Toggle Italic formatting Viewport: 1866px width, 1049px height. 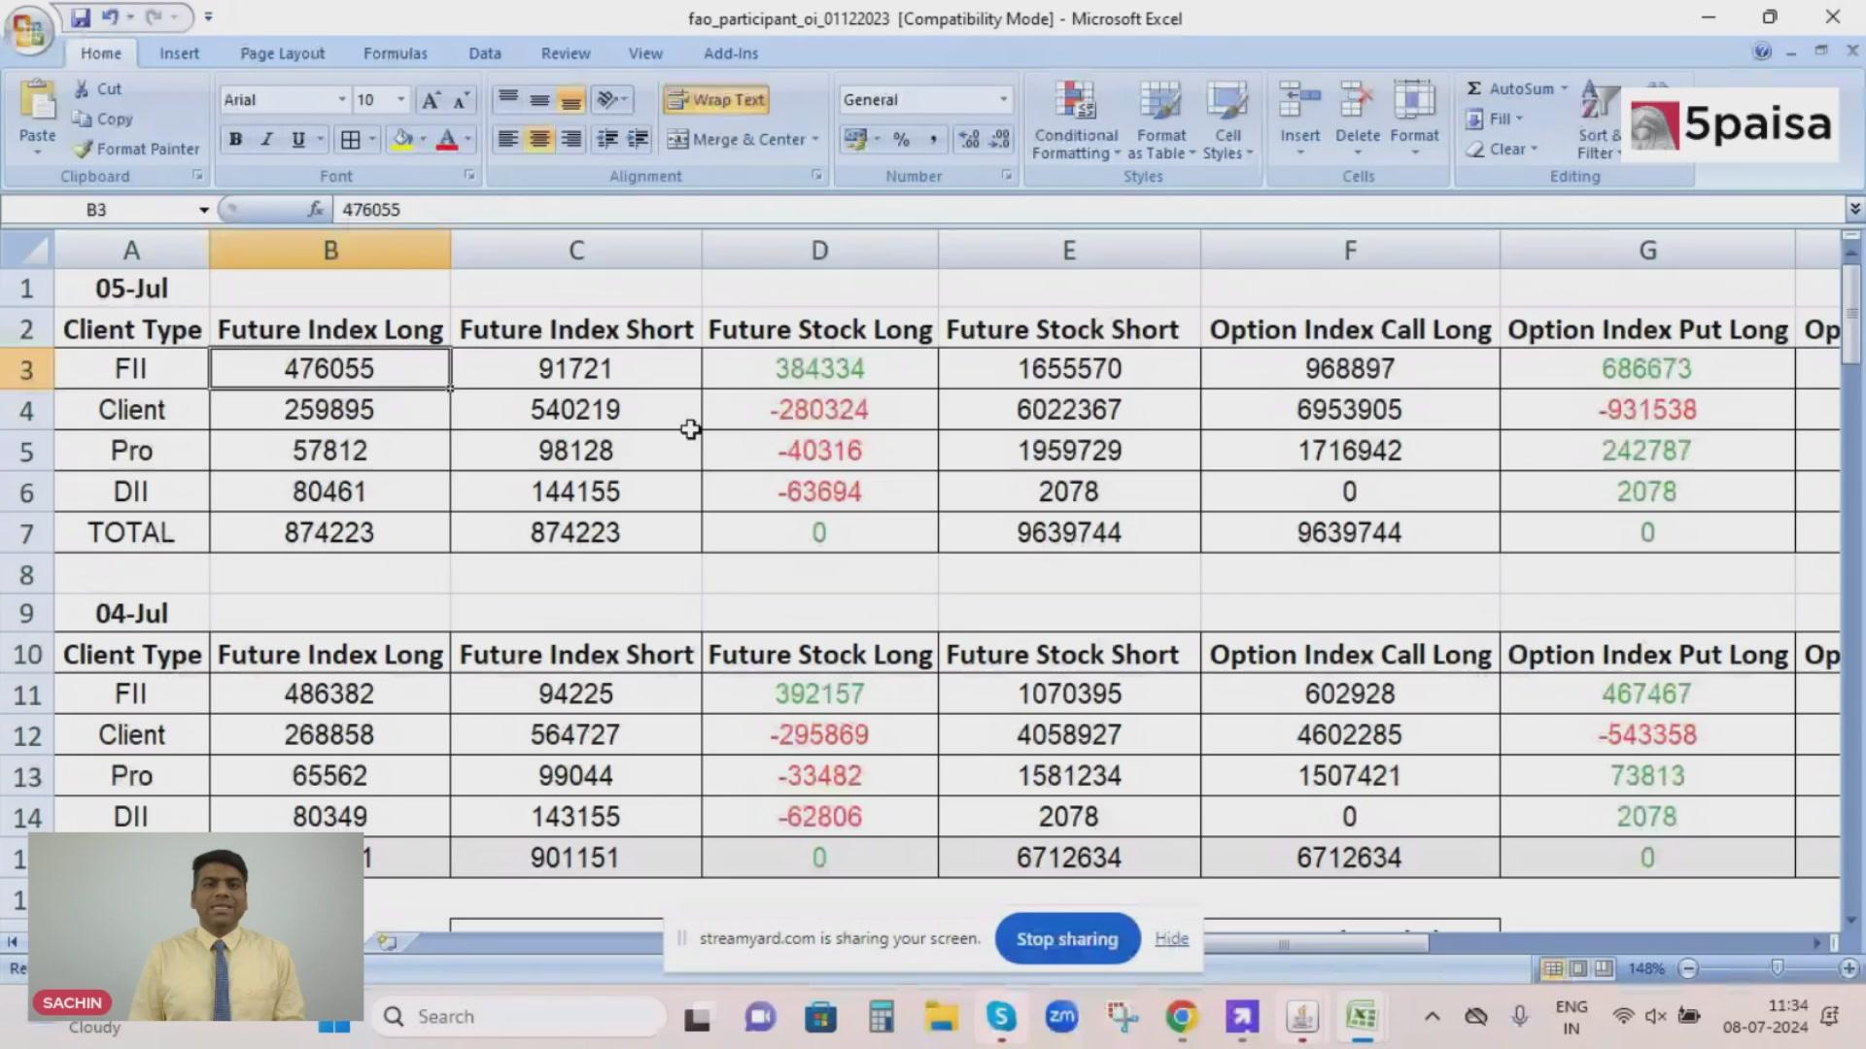(266, 139)
